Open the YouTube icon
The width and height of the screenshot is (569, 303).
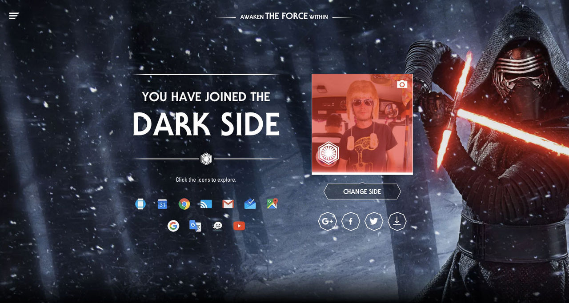[239, 226]
